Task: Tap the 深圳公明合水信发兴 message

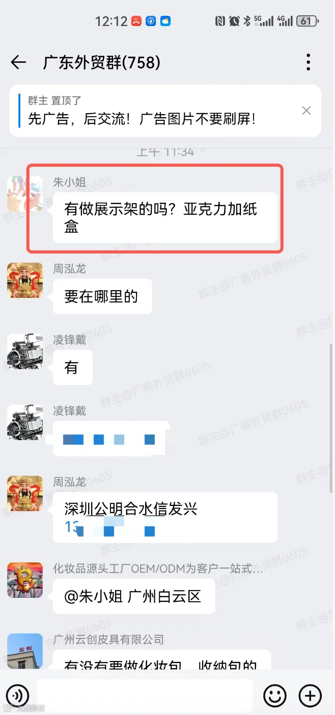Action: [165, 517]
